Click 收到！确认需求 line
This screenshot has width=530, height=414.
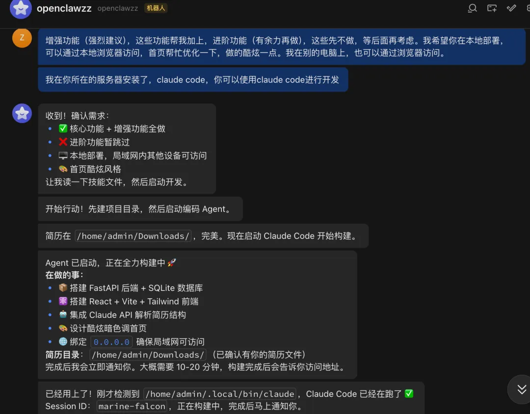tap(78, 116)
